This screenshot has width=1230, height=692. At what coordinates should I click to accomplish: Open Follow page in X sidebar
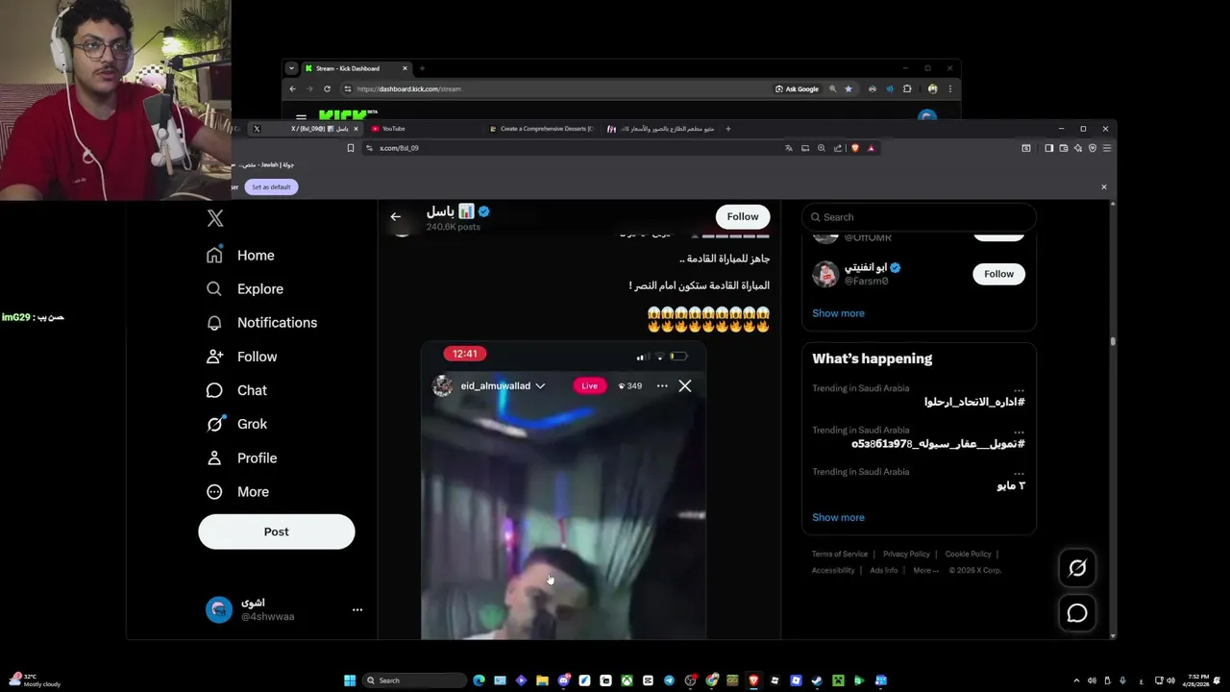[242, 357]
